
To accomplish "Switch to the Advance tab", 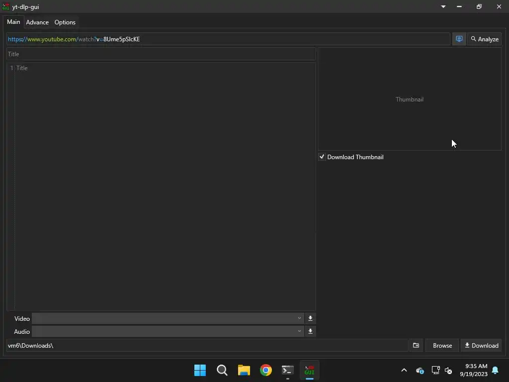I will click(x=37, y=22).
